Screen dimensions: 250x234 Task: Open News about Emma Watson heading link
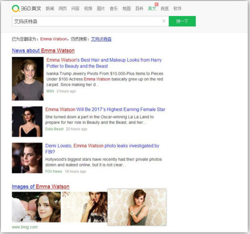pos(43,50)
